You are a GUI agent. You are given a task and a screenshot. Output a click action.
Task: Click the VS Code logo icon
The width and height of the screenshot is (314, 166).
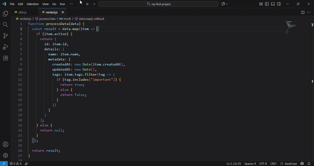(x=4, y=4)
